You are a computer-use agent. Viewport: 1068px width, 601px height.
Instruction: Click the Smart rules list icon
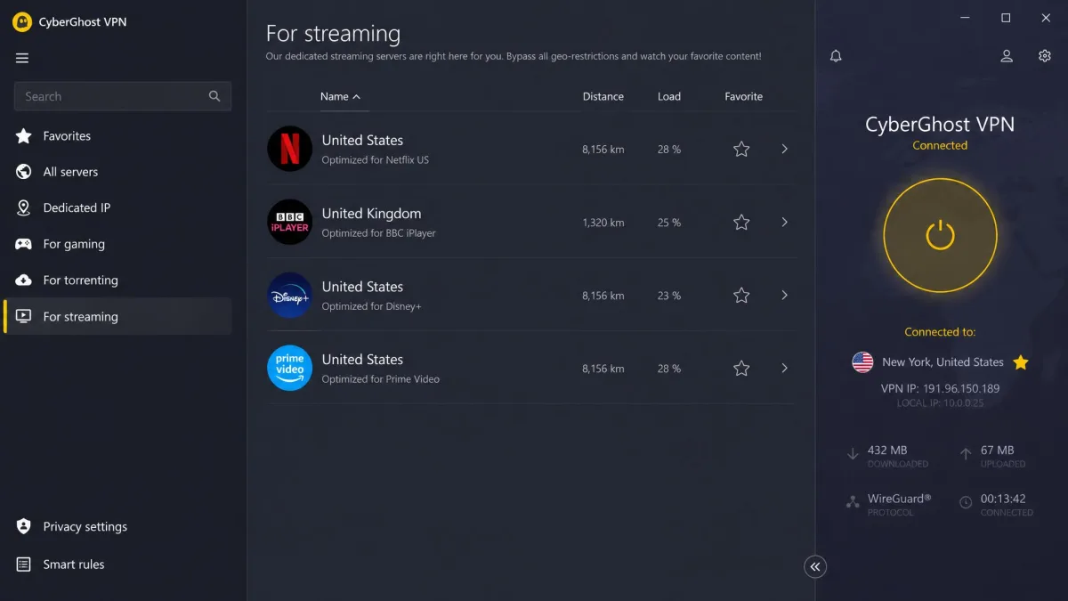pos(24,564)
